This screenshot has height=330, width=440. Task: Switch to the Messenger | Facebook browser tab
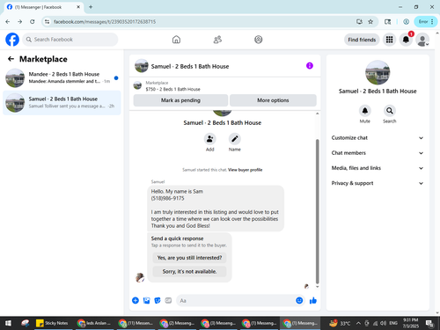click(x=44, y=7)
